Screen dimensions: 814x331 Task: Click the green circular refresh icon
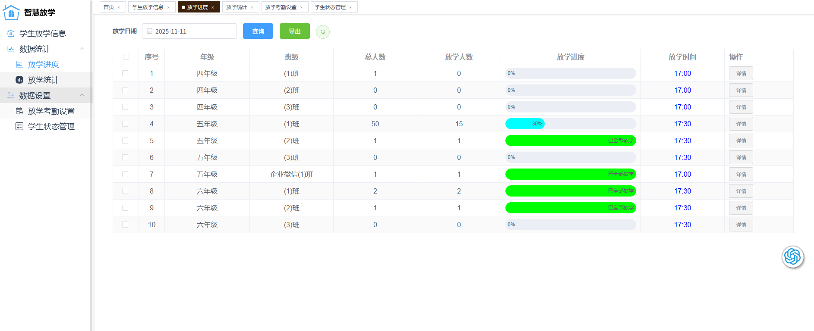(322, 32)
